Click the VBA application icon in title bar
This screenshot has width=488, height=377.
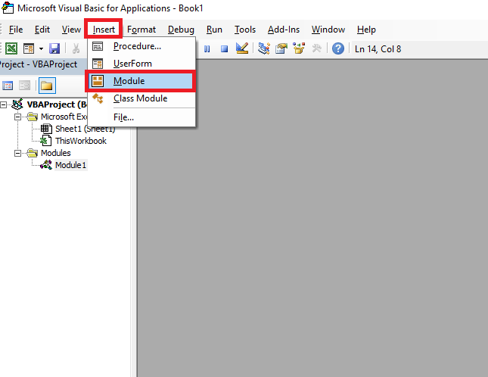coord(8,8)
